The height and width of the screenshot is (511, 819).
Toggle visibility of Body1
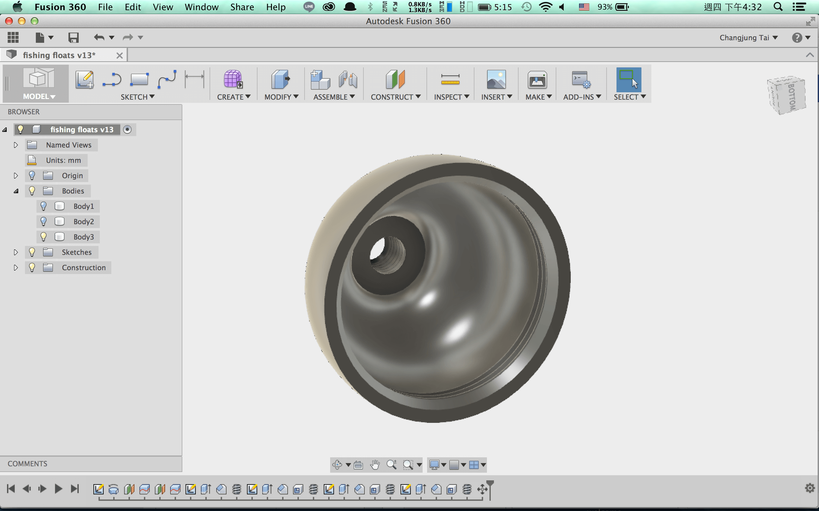43,206
